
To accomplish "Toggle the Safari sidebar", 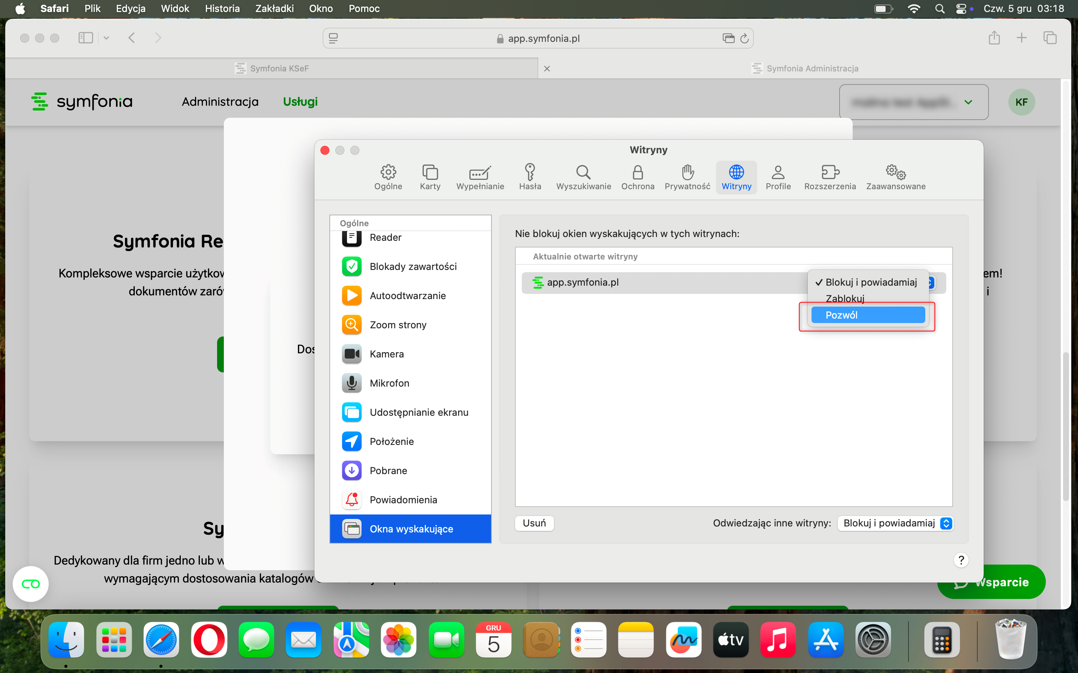I will click(85, 38).
